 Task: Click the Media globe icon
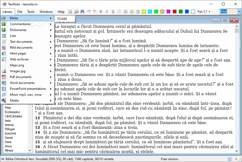click(x=4, y=101)
